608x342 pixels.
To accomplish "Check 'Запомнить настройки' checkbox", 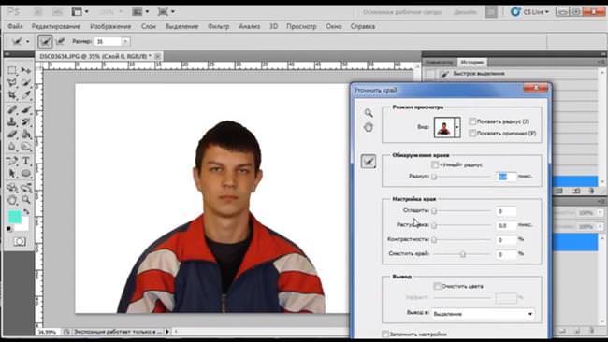I will 385,334.
